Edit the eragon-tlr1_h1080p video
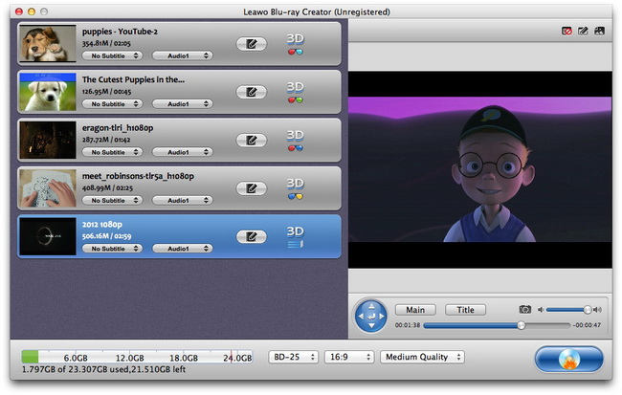 tap(251, 140)
